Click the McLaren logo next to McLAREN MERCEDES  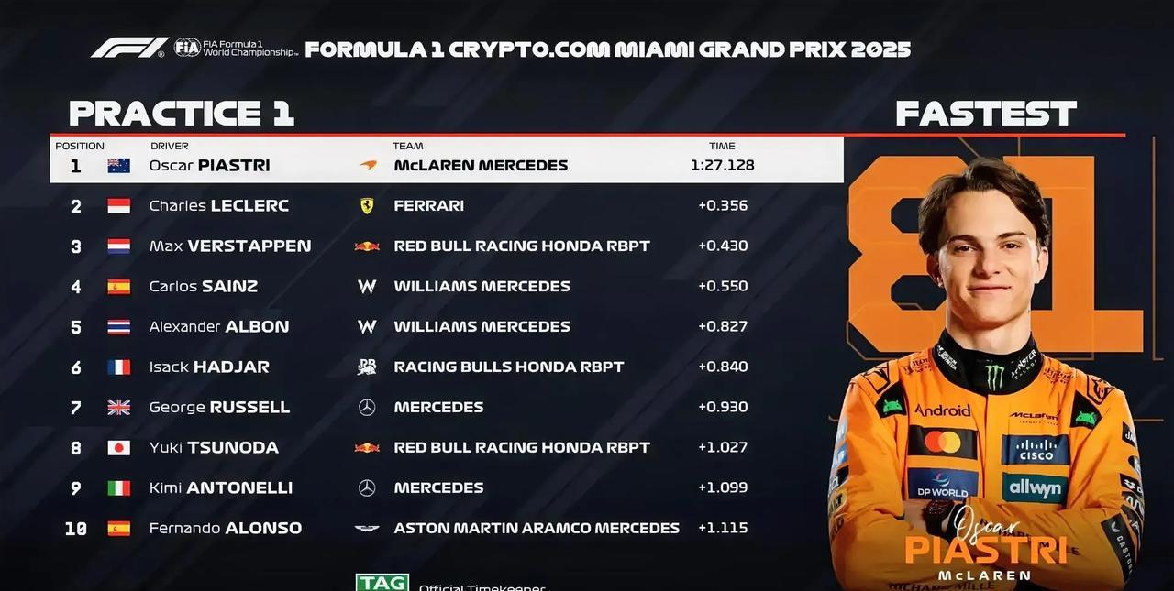point(367,166)
